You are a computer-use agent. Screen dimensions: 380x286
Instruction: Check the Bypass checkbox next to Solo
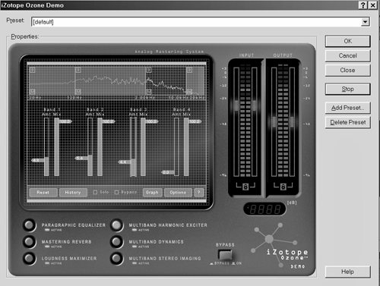(116, 193)
